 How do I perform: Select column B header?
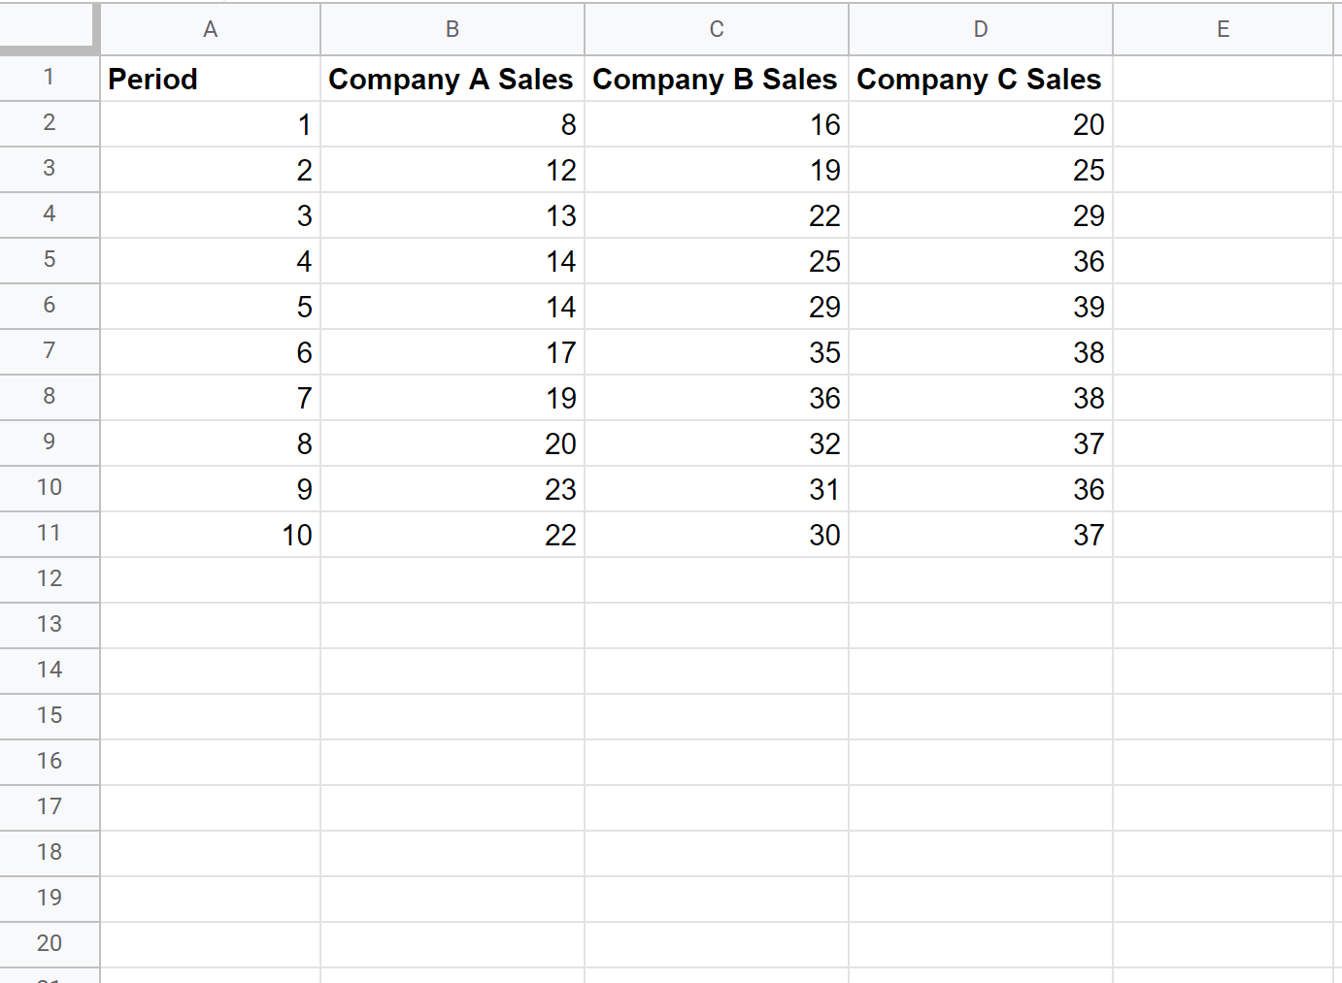[453, 29]
